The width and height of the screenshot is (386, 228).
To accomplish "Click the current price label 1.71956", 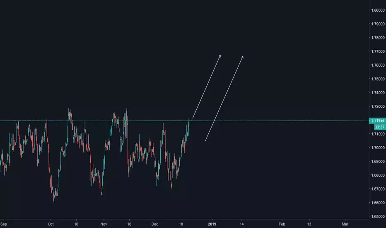I will coord(377,121).
